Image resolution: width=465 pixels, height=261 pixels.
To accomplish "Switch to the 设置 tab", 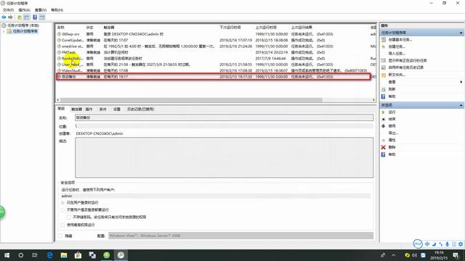I will [117, 109].
